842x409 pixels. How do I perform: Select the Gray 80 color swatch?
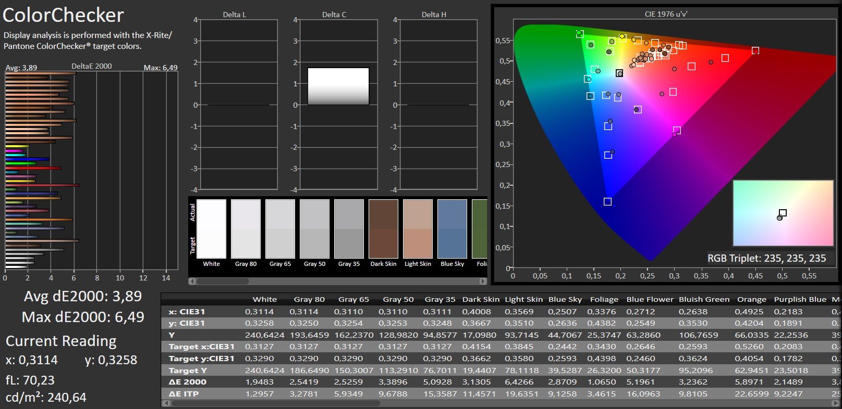tap(246, 229)
